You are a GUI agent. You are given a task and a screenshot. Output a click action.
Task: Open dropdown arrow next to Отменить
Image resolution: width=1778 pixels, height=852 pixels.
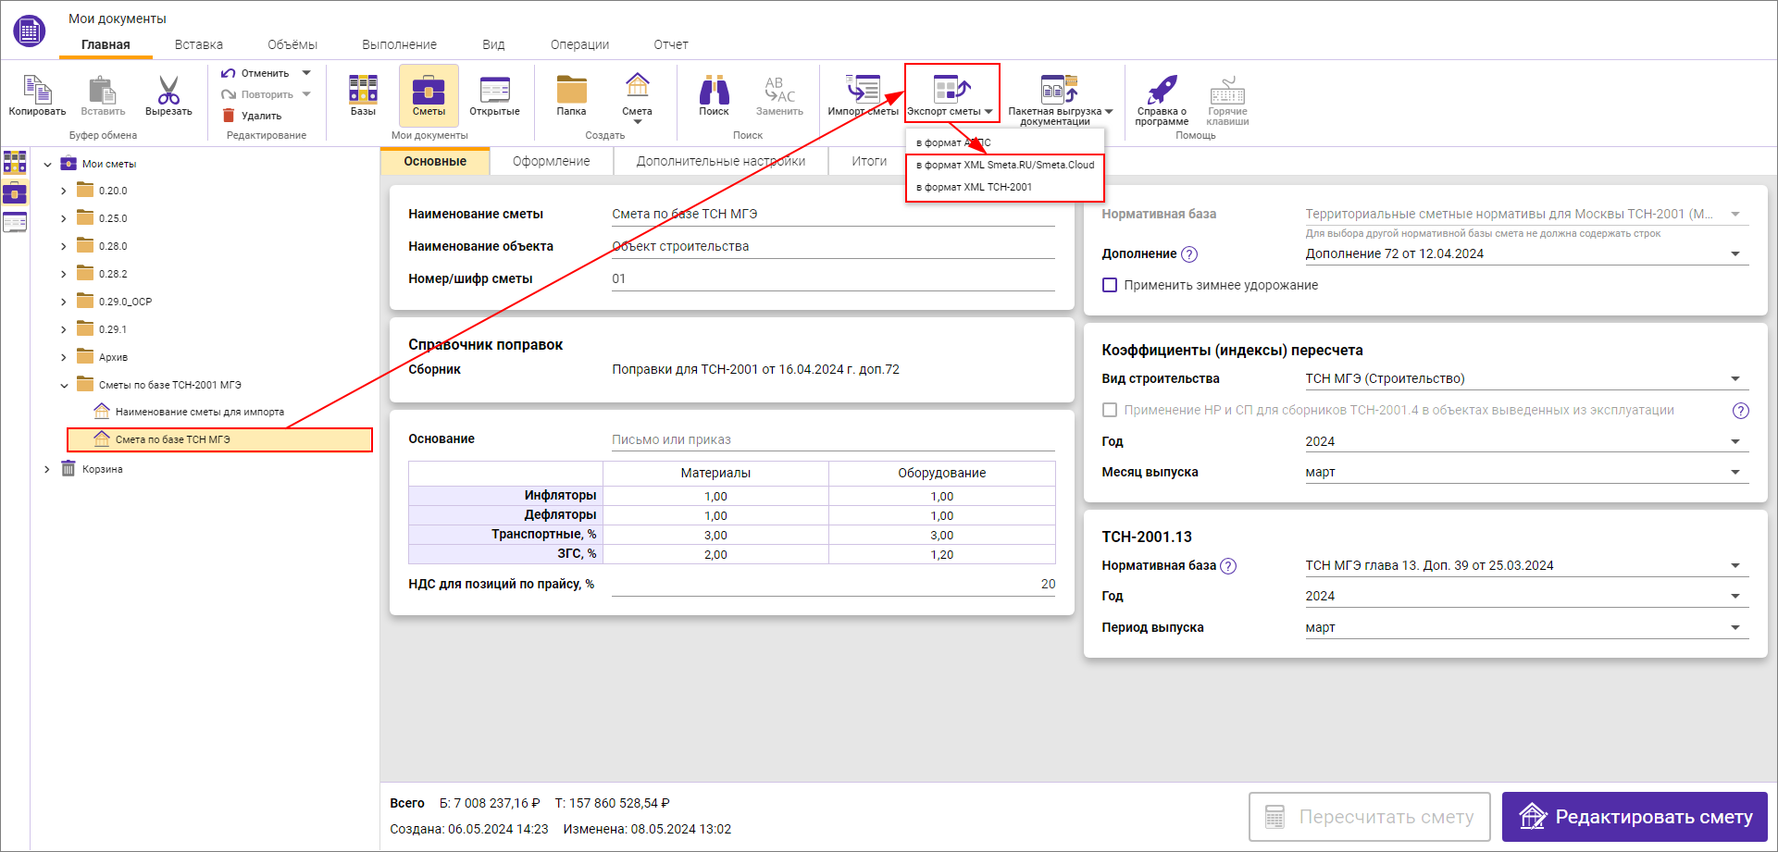tap(306, 73)
